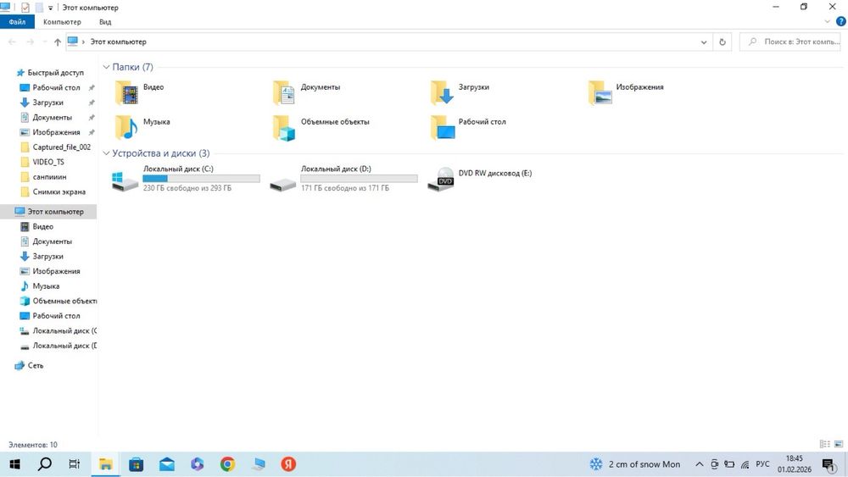
Task: Collapse the Устройства и диски (3) group
Action: (x=106, y=153)
